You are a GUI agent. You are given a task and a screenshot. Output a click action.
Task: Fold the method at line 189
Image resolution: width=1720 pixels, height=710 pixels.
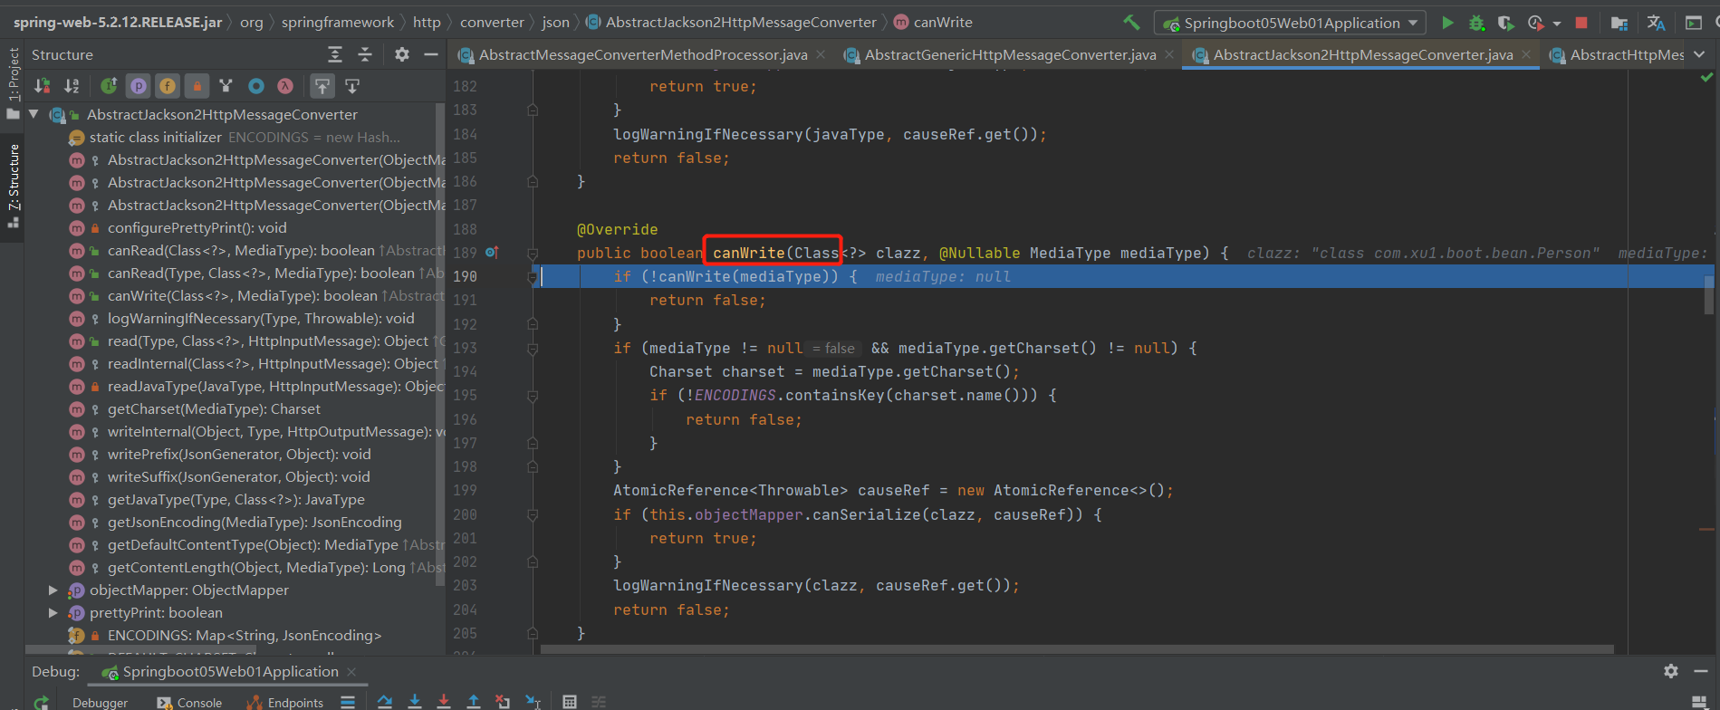(x=533, y=254)
